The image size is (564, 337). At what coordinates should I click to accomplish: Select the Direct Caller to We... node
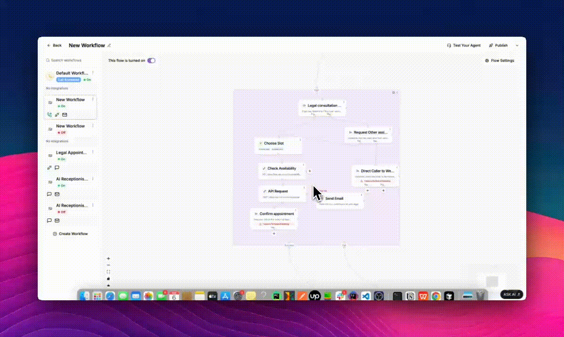pyautogui.click(x=375, y=176)
